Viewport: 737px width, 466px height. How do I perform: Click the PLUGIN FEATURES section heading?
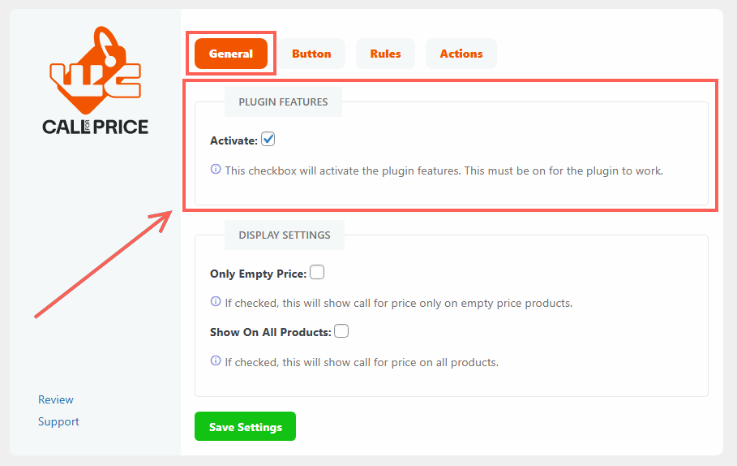(283, 102)
